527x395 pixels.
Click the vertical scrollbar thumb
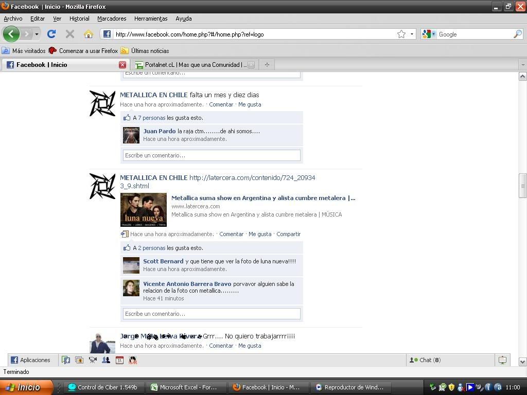(523, 185)
